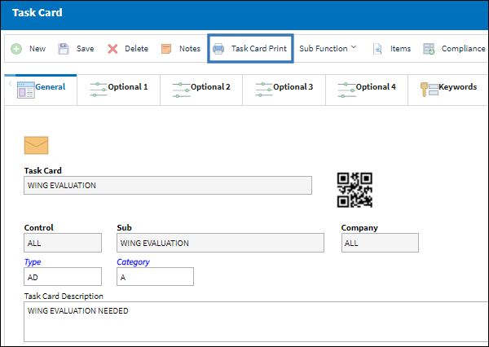Click the printer icon for Task Card Print
The height and width of the screenshot is (347, 489).
tap(218, 49)
